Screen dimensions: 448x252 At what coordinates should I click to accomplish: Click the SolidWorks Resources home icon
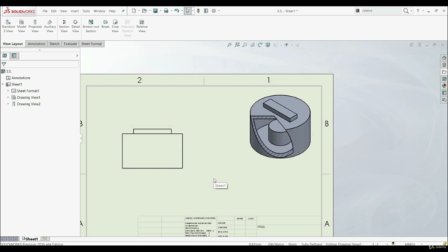[x=444, y=57]
